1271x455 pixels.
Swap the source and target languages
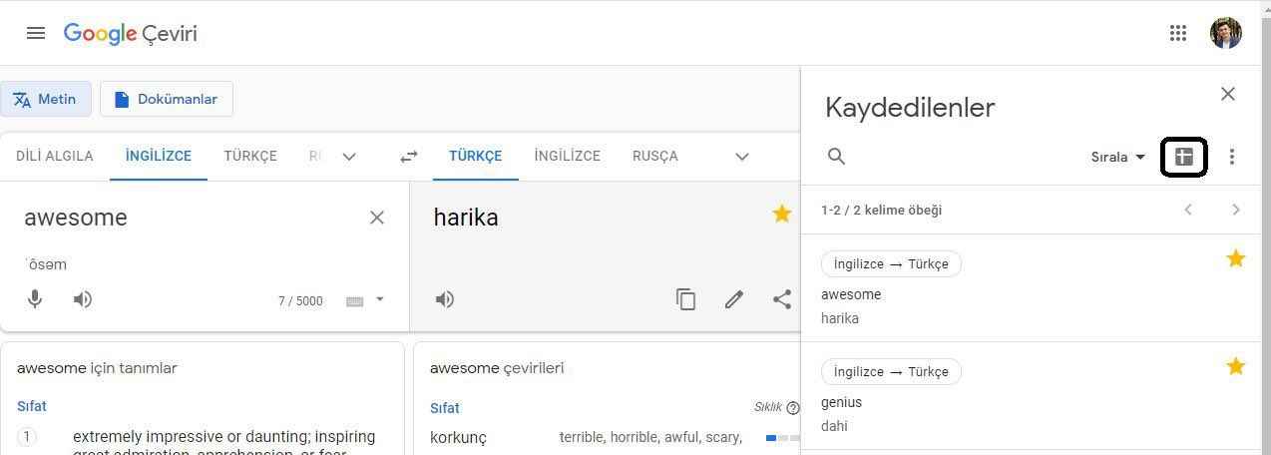tap(409, 157)
